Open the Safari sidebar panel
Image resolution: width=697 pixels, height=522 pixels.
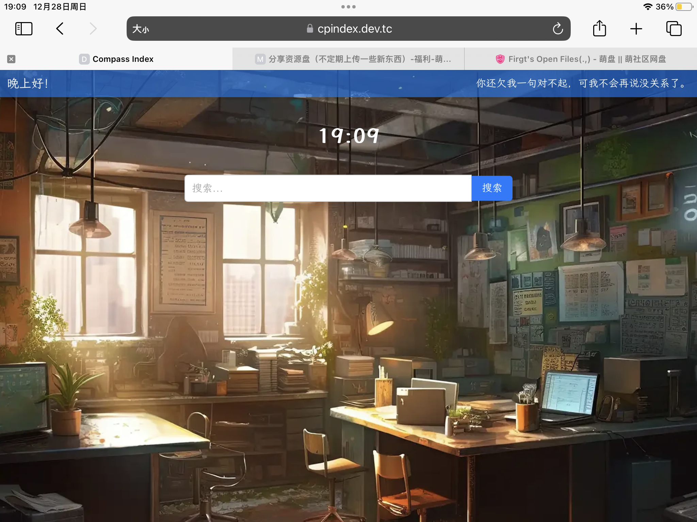click(24, 29)
